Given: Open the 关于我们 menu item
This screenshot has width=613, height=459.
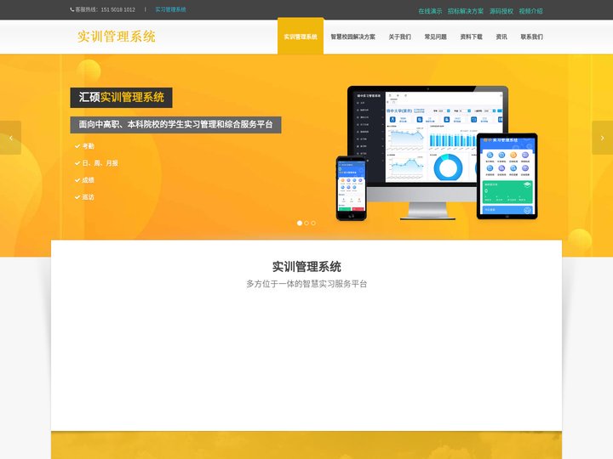Looking at the screenshot, I should tap(399, 37).
